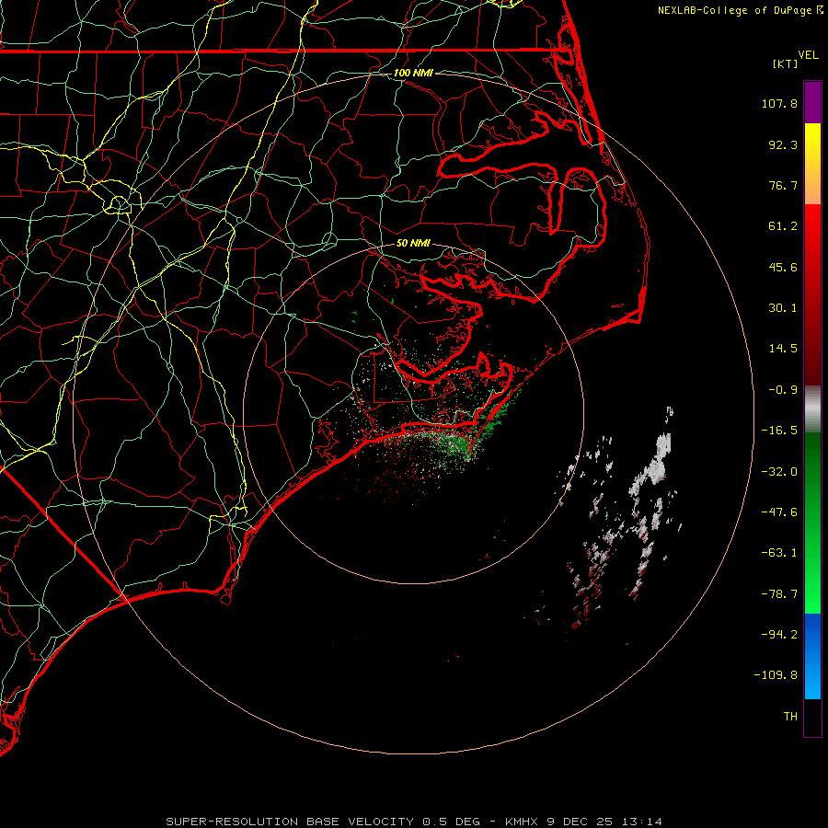Click the -63.1 legend value

point(779,553)
